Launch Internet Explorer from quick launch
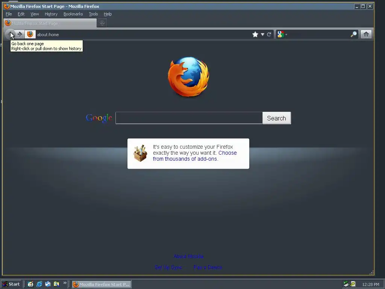 click(39, 284)
